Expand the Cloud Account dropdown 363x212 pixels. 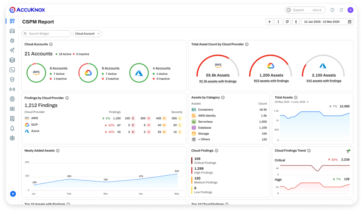click(87, 34)
